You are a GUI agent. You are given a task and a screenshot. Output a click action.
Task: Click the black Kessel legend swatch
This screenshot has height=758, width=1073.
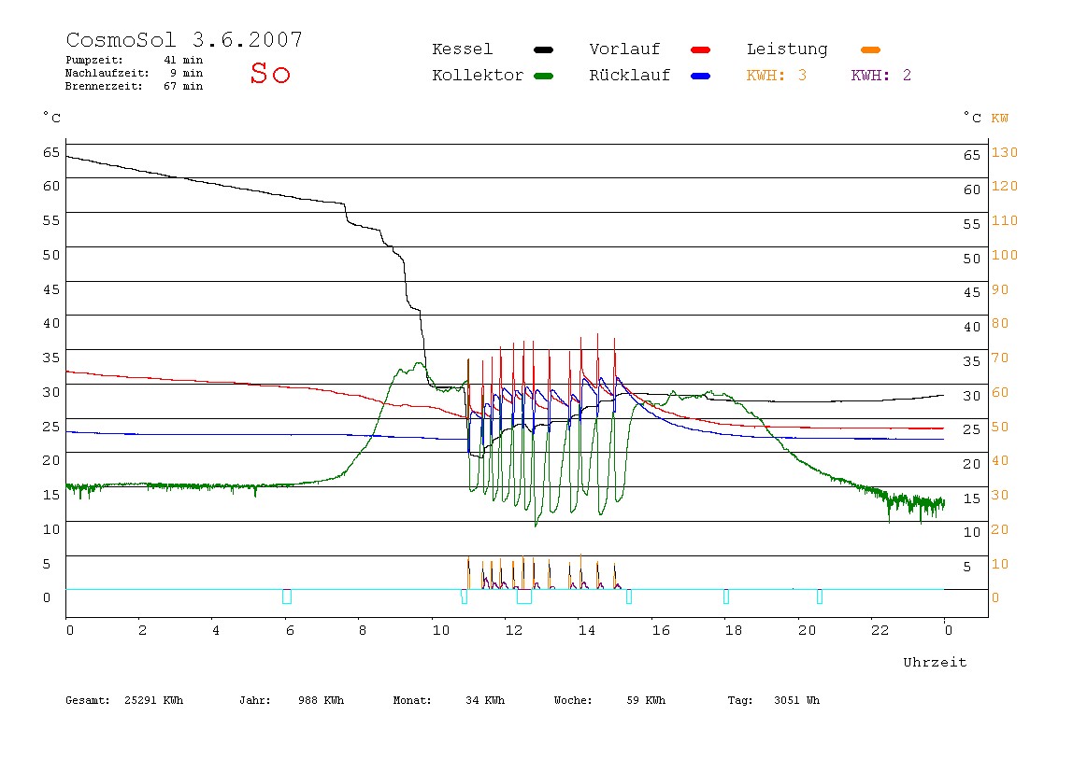(x=543, y=49)
